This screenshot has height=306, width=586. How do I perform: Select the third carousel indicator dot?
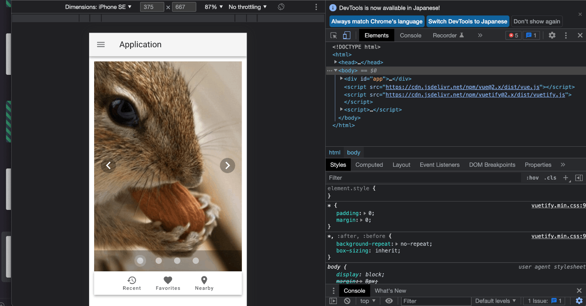[177, 261]
